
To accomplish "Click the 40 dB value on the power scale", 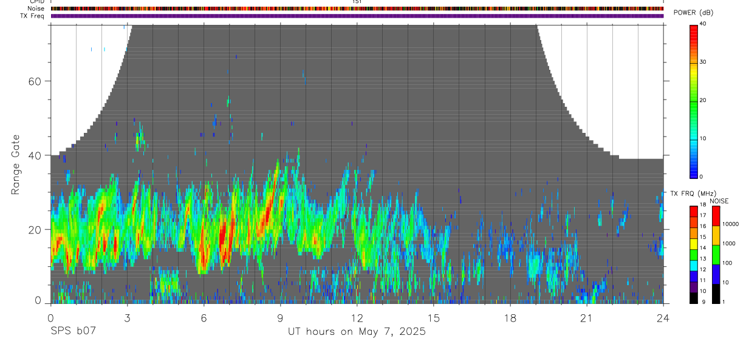I will pos(703,24).
